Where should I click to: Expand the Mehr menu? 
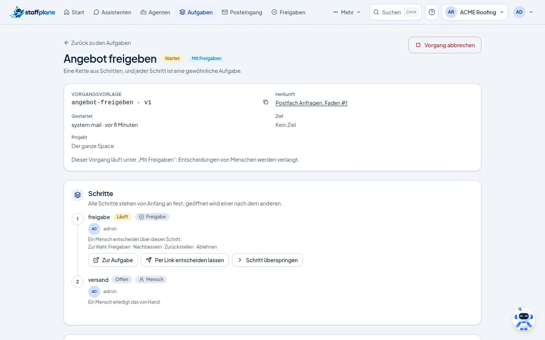point(347,12)
